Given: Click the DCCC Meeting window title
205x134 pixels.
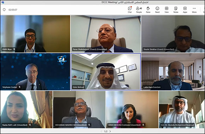Looking at the screenshot, I should point(125,2).
